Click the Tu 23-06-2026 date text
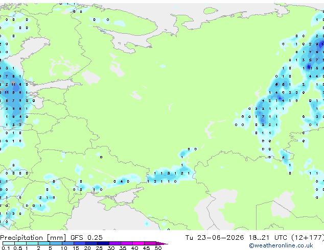The height and width of the screenshot is (250, 324). point(215,238)
